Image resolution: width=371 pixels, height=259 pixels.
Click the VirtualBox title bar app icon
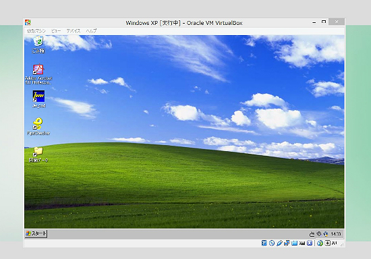28,22
